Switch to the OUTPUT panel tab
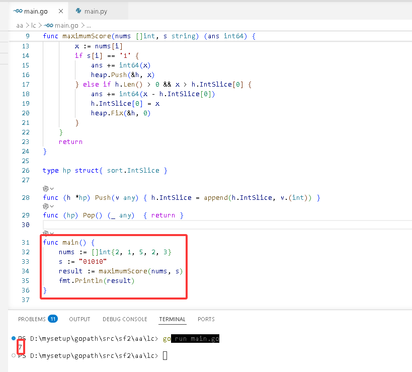The image size is (412, 372). tap(79, 319)
